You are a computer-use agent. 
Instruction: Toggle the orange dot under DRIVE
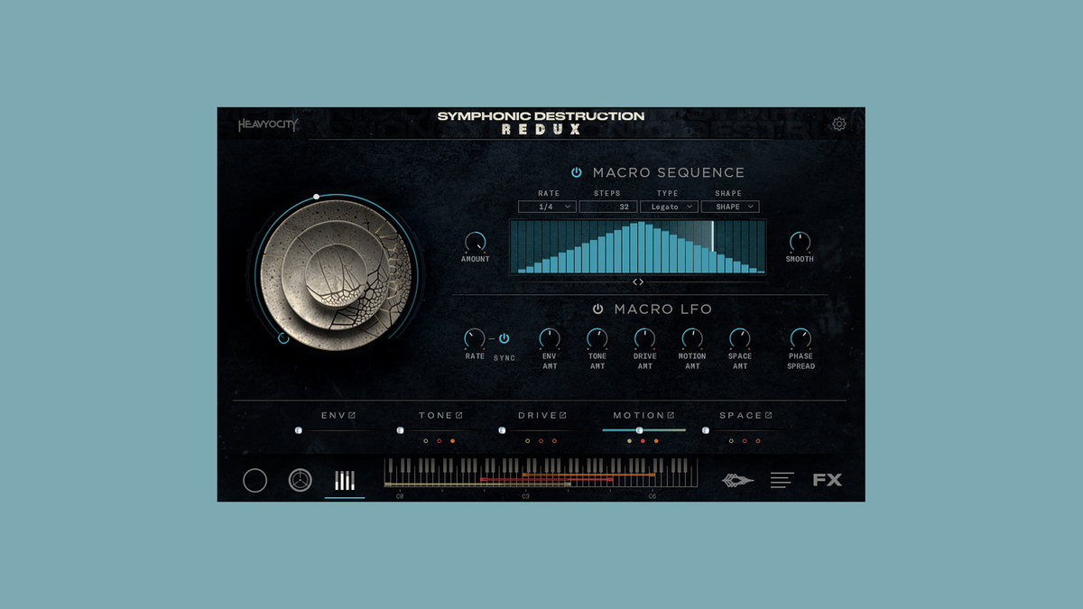(554, 441)
